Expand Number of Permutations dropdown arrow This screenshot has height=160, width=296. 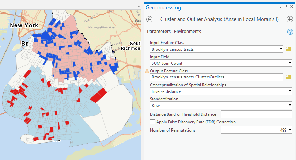coord(290,130)
